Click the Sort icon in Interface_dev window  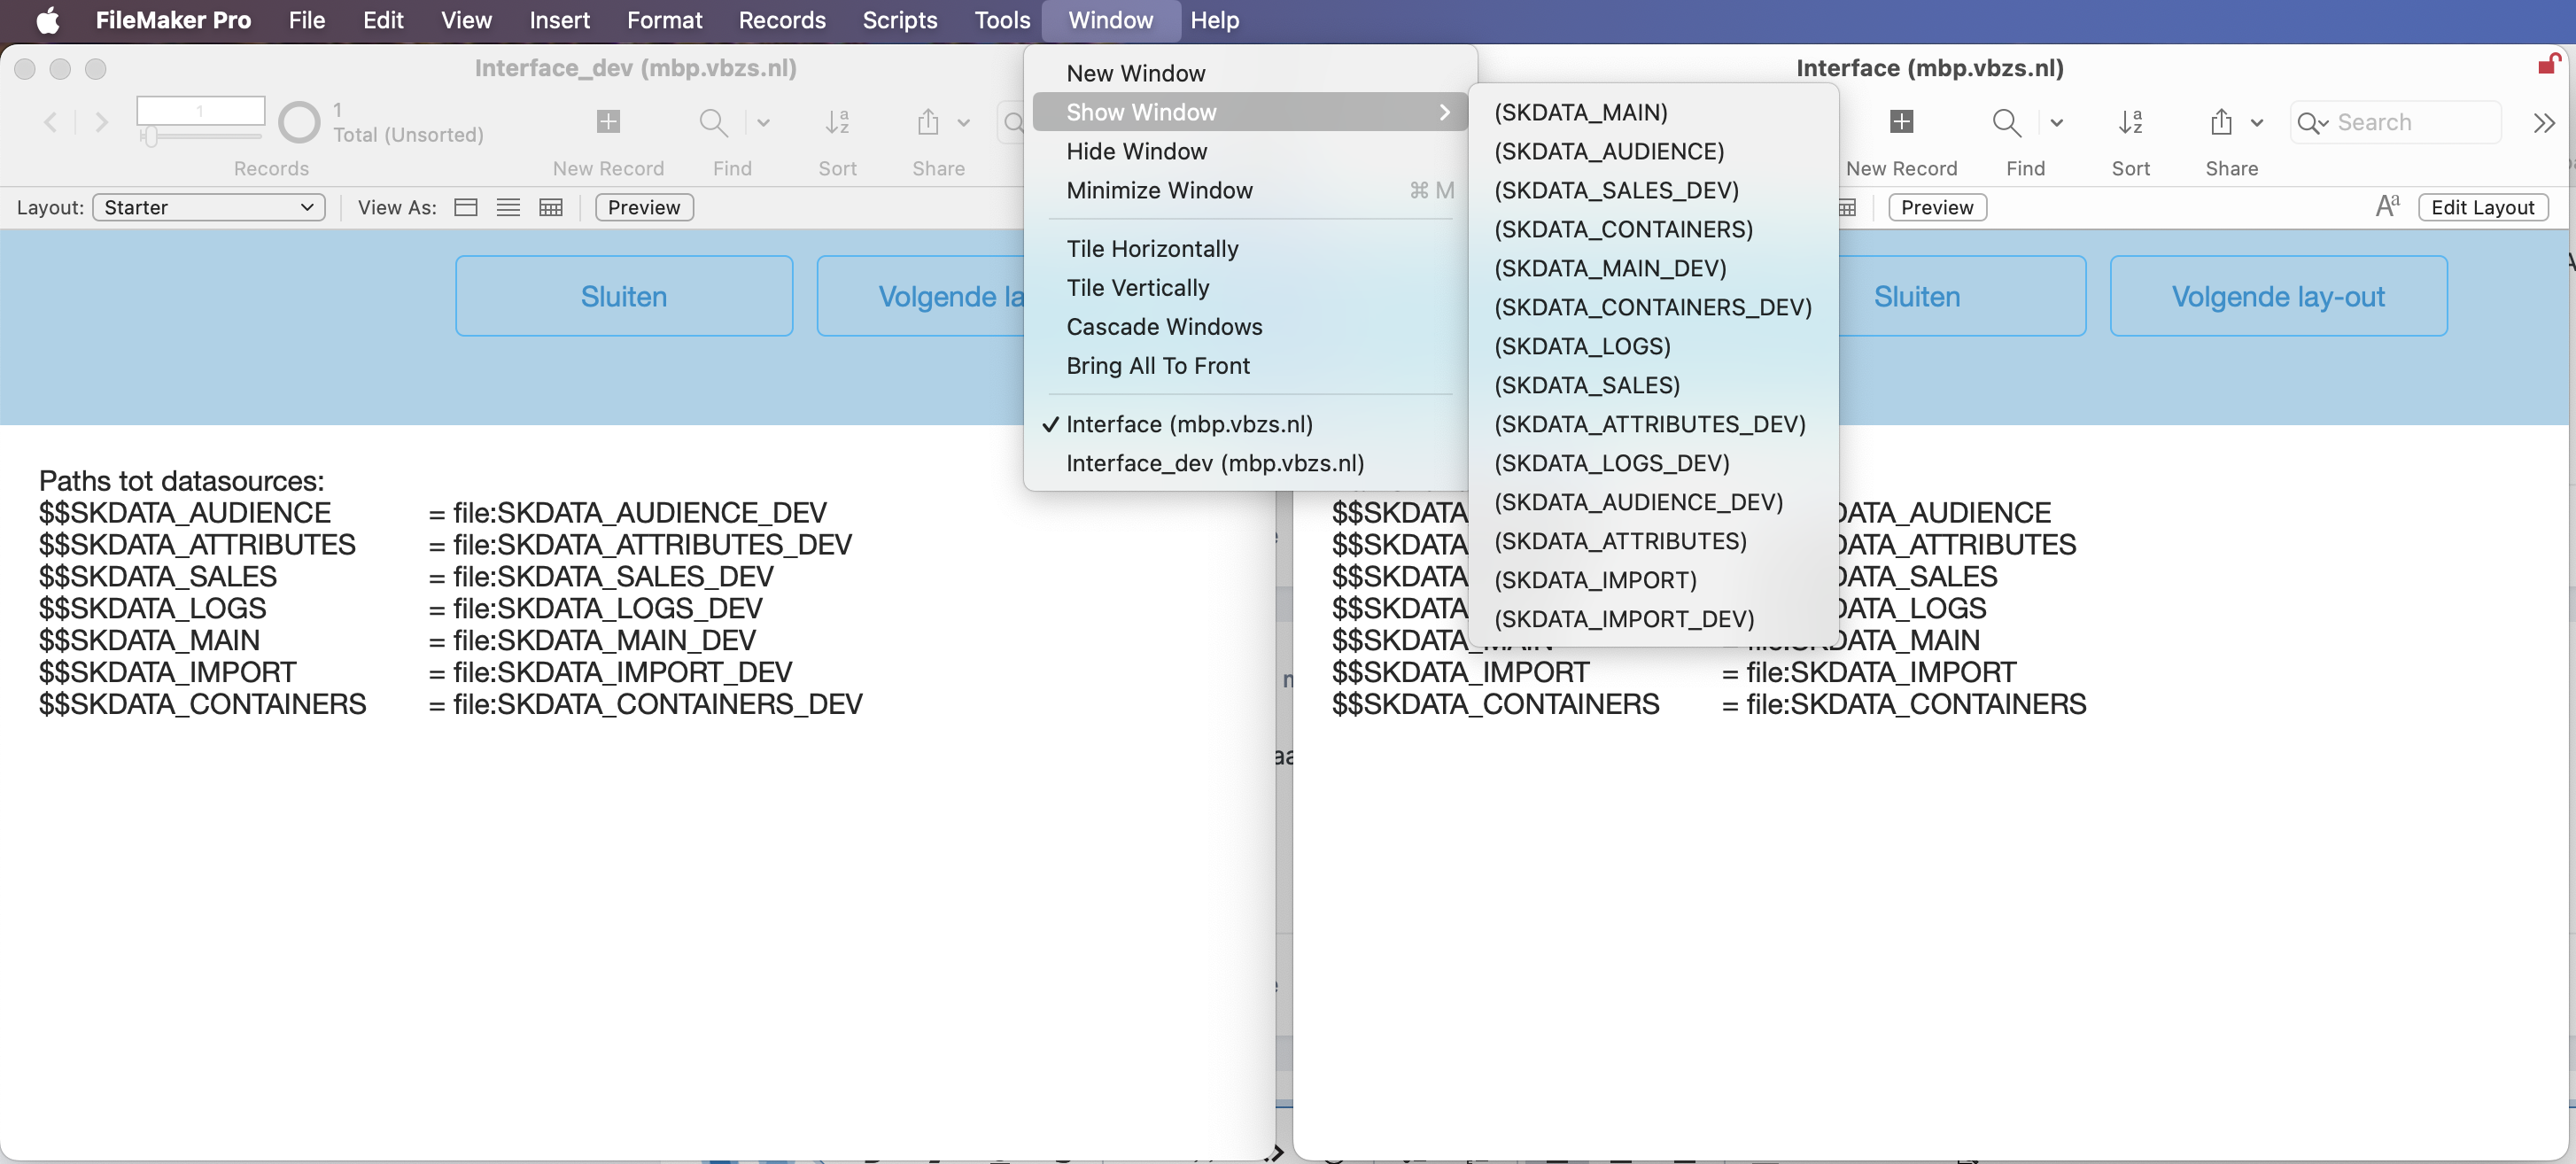(x=837, y=122)
